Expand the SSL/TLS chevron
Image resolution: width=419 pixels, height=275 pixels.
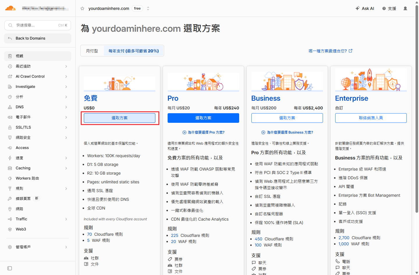[x=66, y=127]
